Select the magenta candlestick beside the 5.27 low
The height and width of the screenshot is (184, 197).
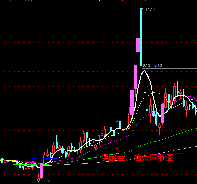(42, 170)
